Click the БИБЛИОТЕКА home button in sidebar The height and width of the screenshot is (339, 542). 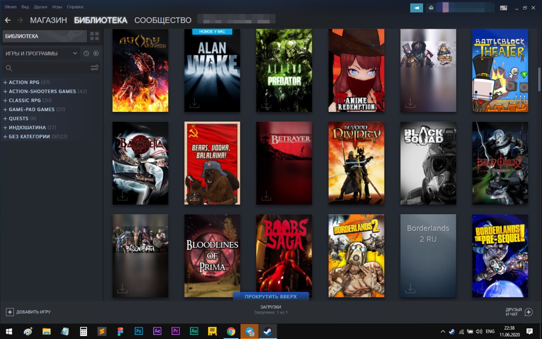click(x=44, y=36)
